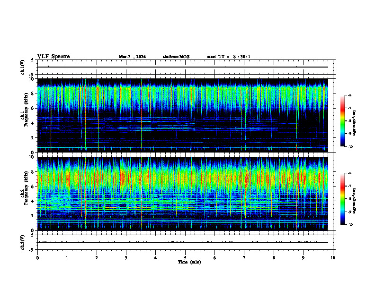The width and height of the screenshot is (375, 289).
Task: Click the "4" kHz tick on ch.2 axis
Action: click(x=33, y=201)
